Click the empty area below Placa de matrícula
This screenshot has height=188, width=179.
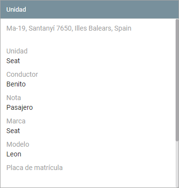(x=88, y=179)
